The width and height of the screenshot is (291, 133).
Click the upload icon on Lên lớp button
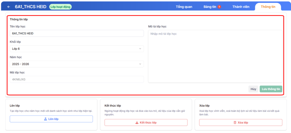pos(45,119)
